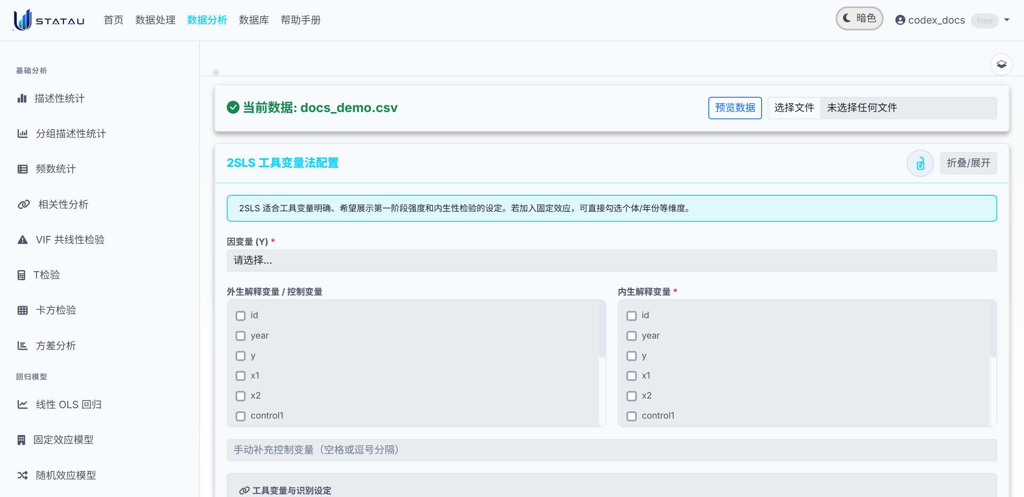Check x1 in 内生解释变量 list
This screenshot has height=497, width=1024.
click(632, 376)
